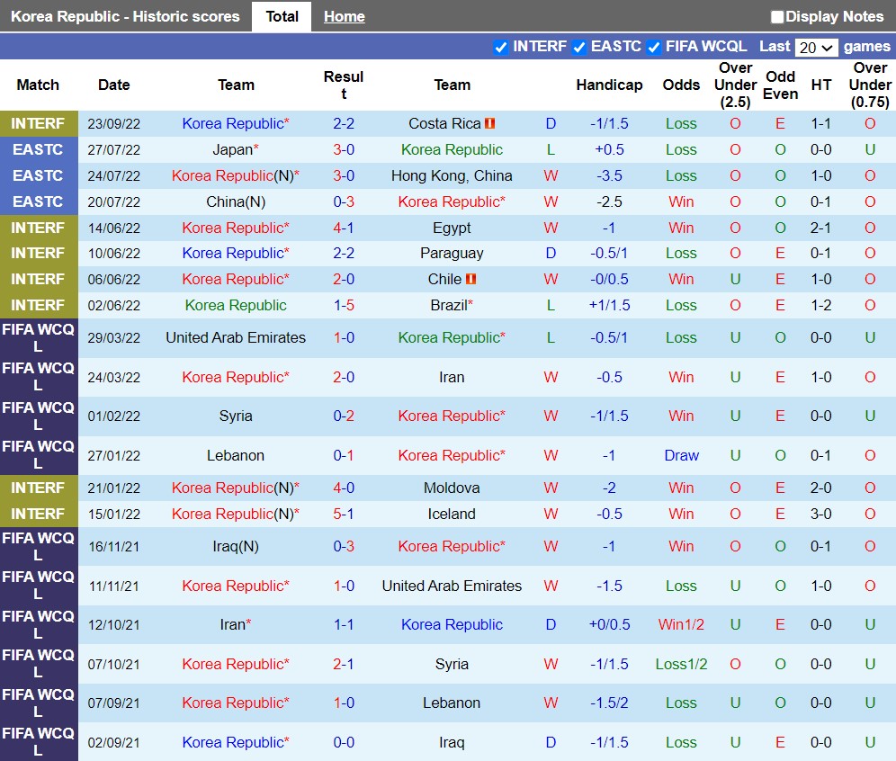896x761 pixels.
Task: Click the INTERF label on the 23/09/22 row
Action: 38,124
